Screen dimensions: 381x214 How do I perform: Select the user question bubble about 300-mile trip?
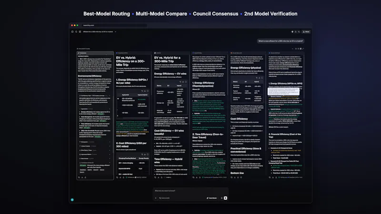[x=281, y=41]
